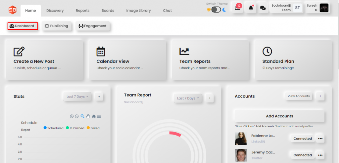Click the Engagement button

[x=93, y=26]
